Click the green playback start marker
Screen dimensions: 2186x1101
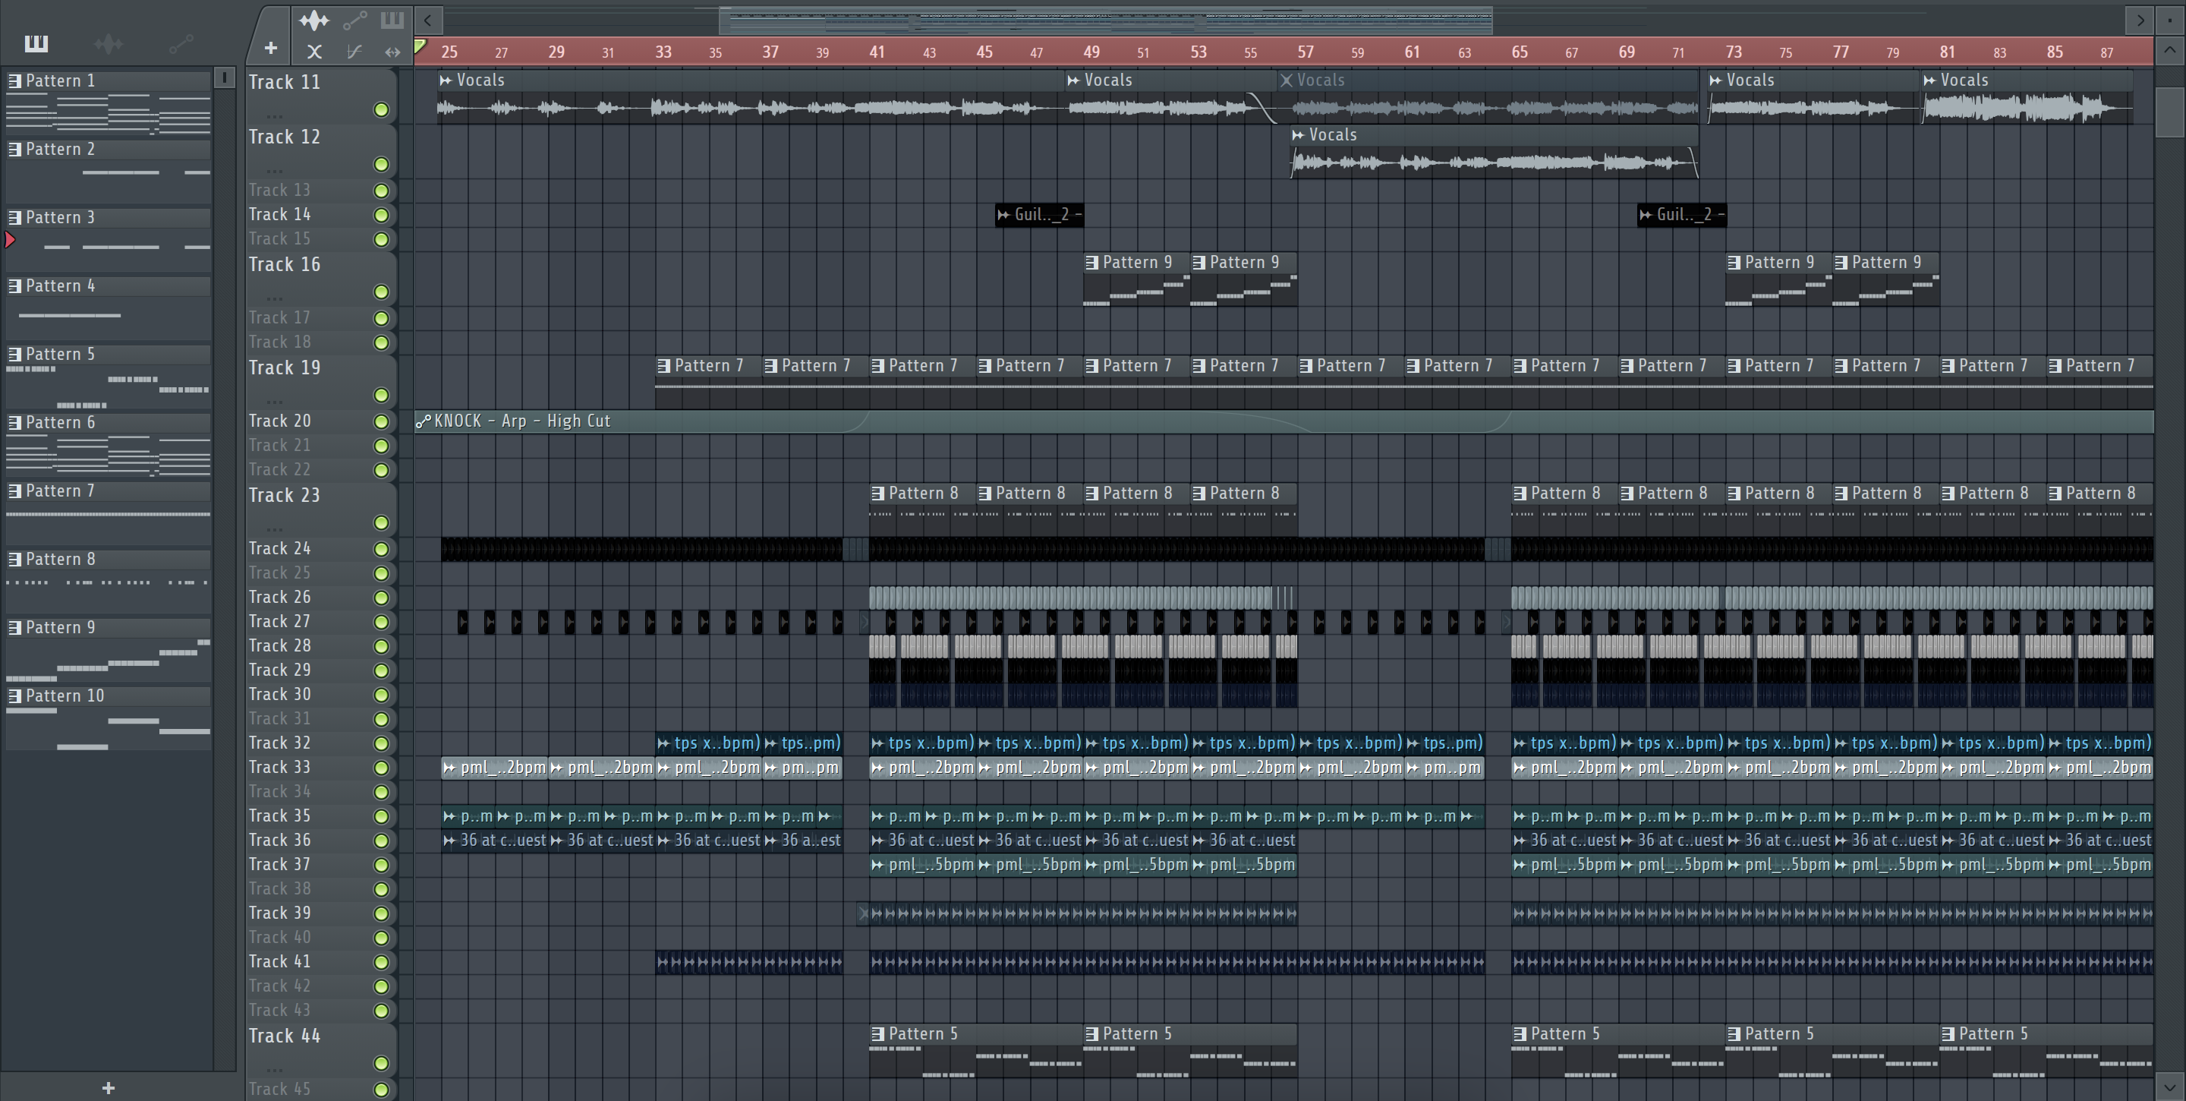tap(420, 46)
